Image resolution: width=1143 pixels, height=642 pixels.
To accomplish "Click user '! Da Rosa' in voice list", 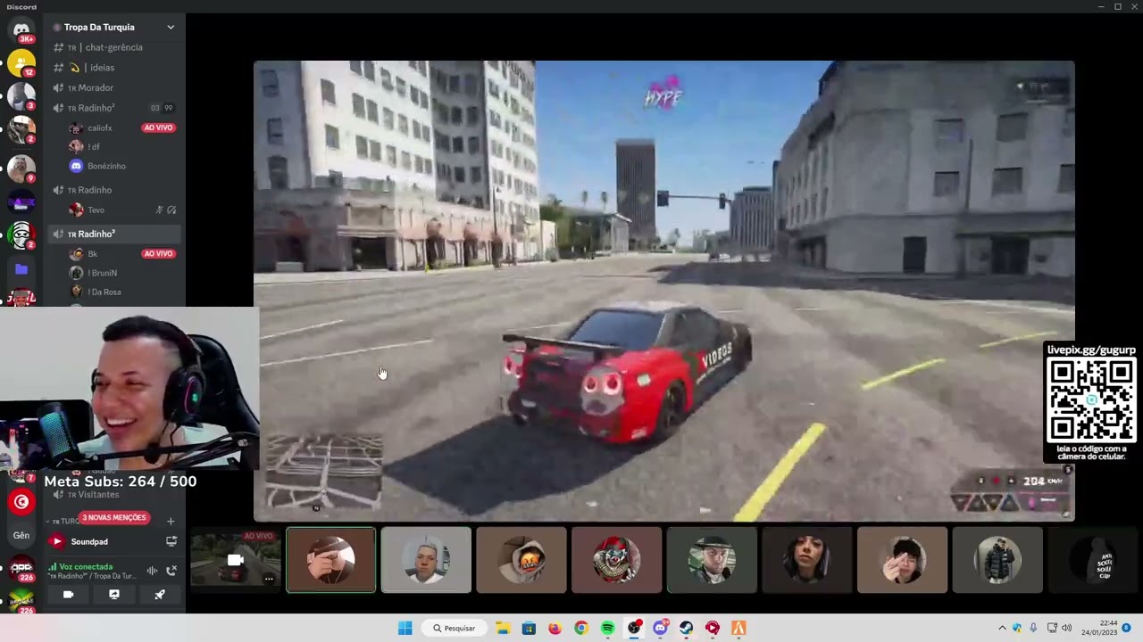I will 104,292.
